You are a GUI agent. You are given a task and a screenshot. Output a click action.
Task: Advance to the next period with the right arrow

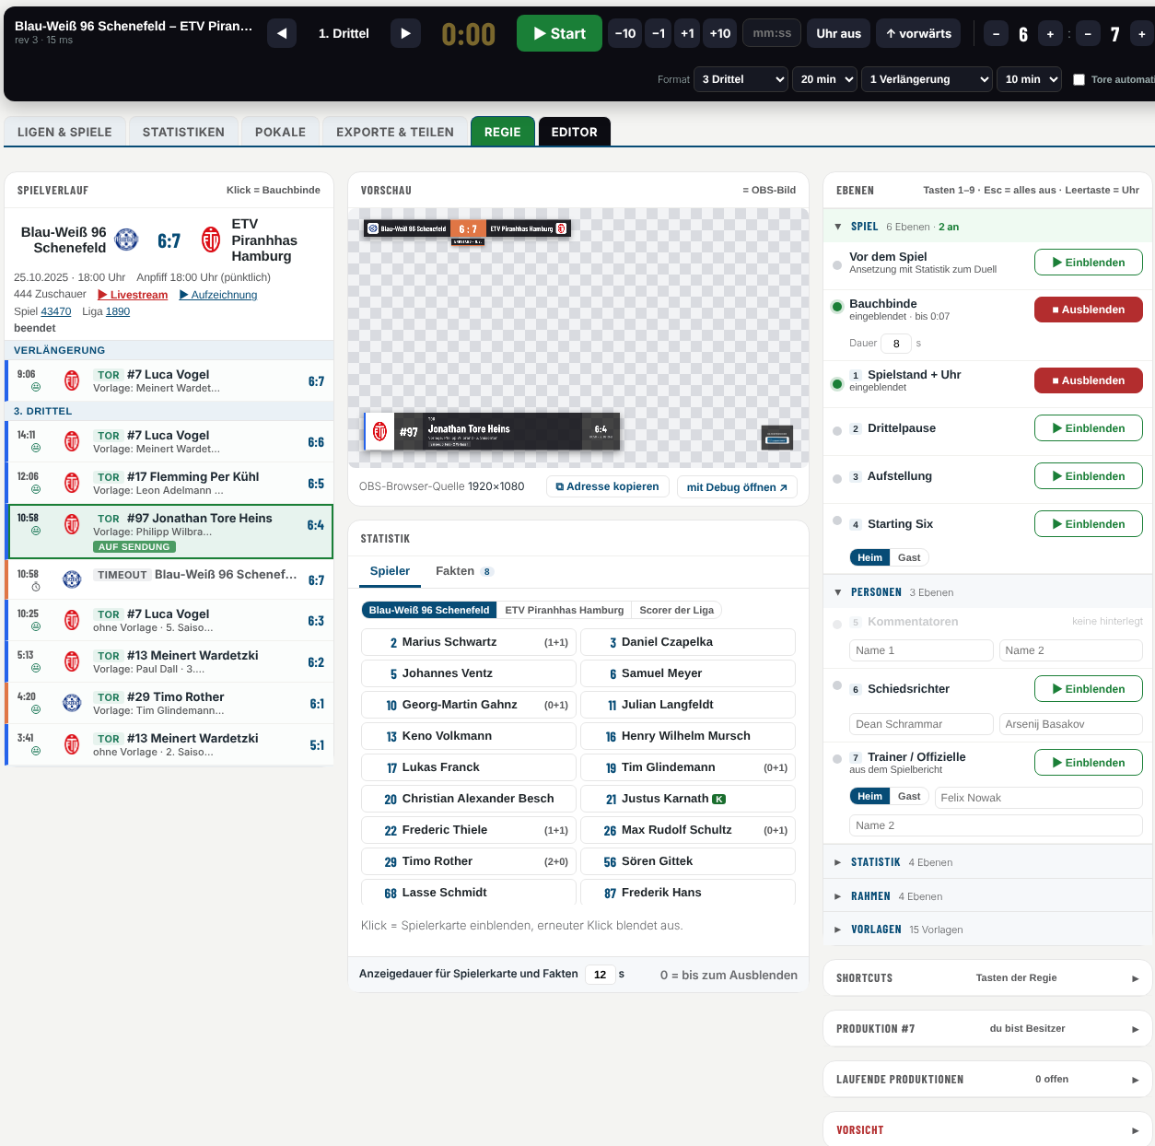click(x=405, y=33)
